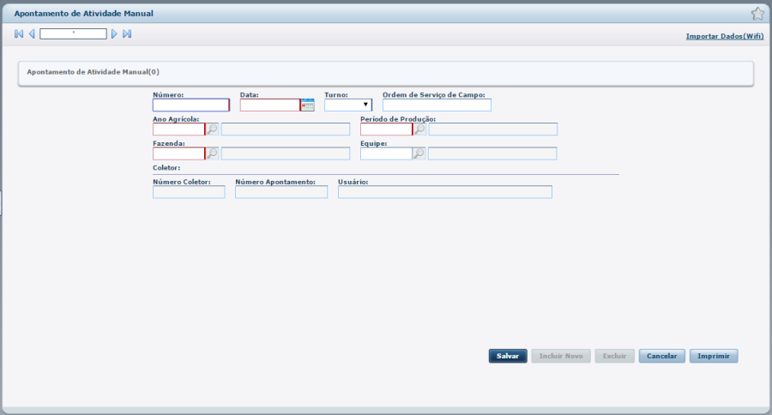This screenshot has height=415, width=772.
Task: Open the Turno dropdown
Action: (348, 105)
